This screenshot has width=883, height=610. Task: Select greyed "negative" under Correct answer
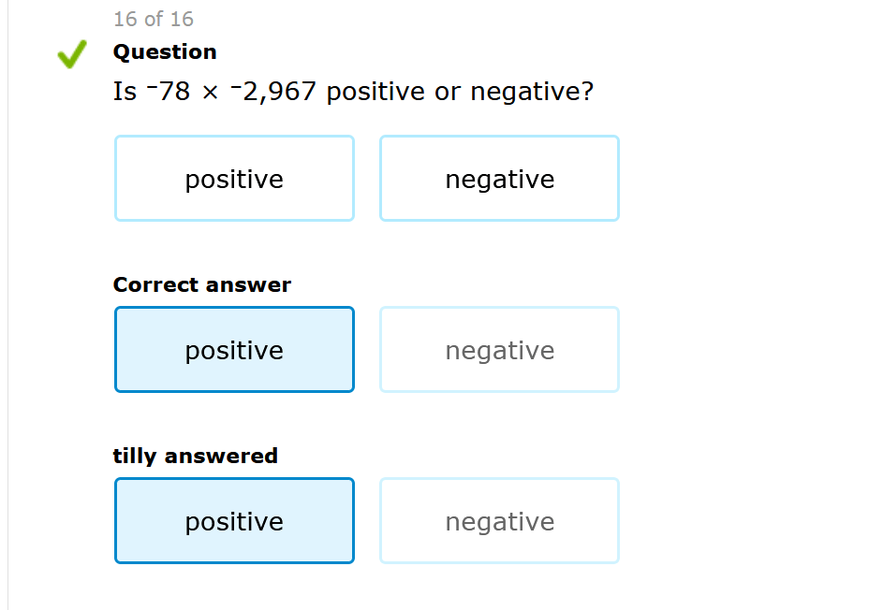point(499,350)
